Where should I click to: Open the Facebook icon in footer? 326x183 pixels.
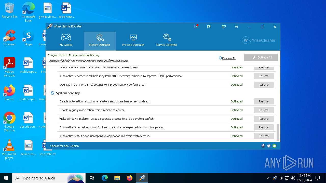coord(263,146)
